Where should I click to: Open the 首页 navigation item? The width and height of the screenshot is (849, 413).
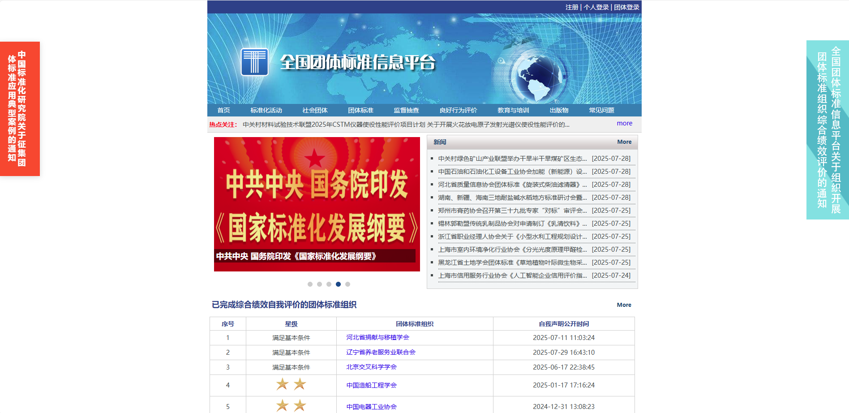[x=223, y=110]
